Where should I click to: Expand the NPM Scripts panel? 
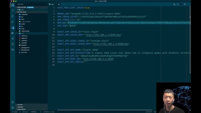[x=21, y=110]
